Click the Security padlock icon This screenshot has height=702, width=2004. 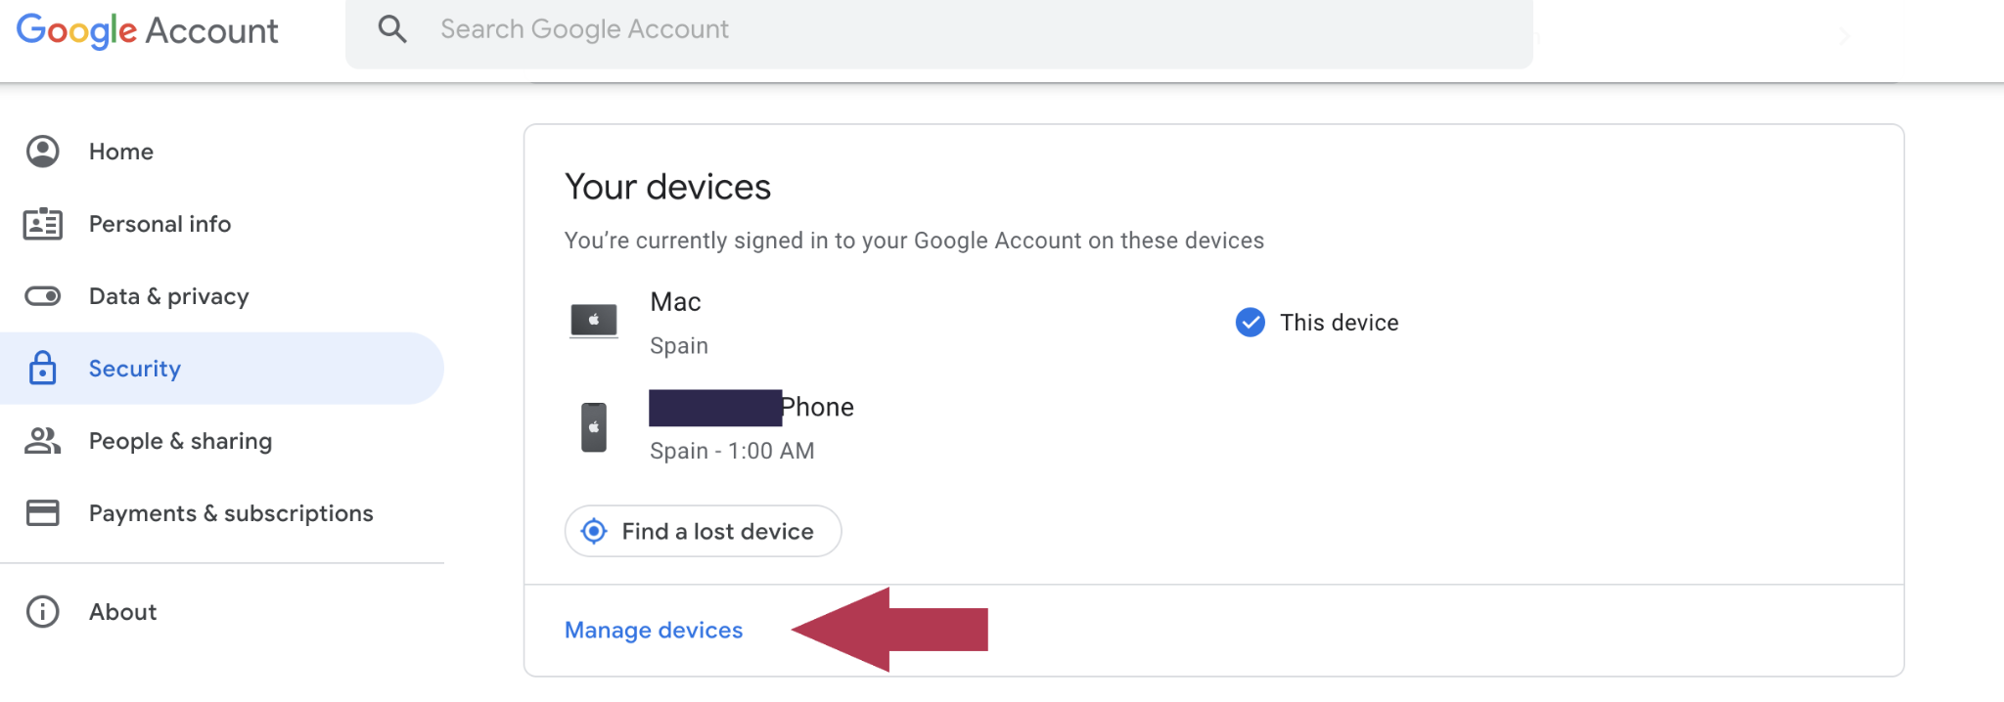42,369
